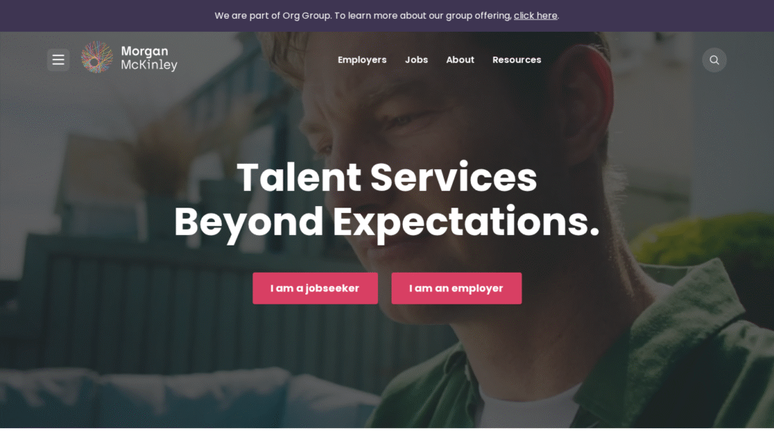Image resolution: width=774 pixels, height=435 pixels.
Task: Open the Employers menu
Action: point(362,60)
